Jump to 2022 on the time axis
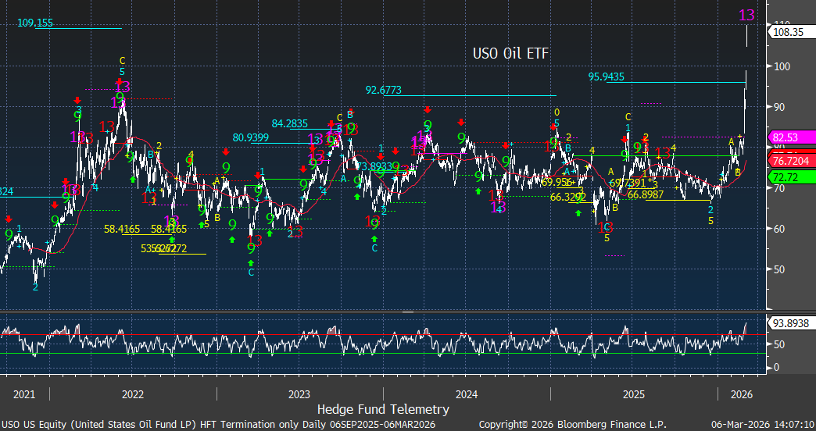 pyautogui.click(x=132, y=394)
